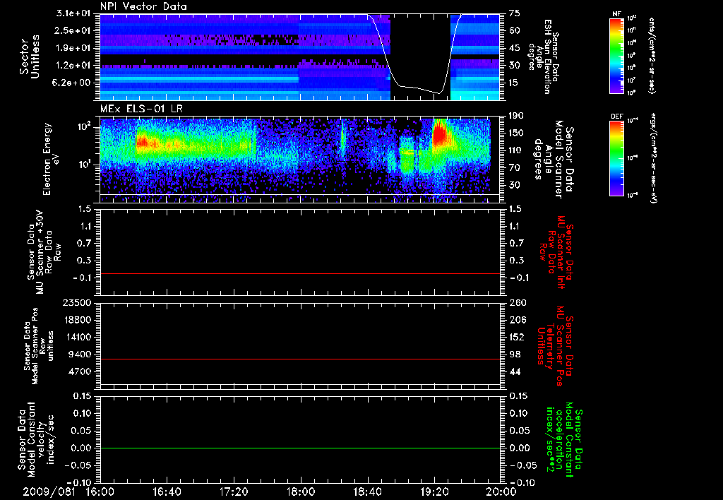The height and width of the screenshot is (500, 723).
Task: Click the "1.2e+01" sector tick label
Action: (x=73, y=66)
